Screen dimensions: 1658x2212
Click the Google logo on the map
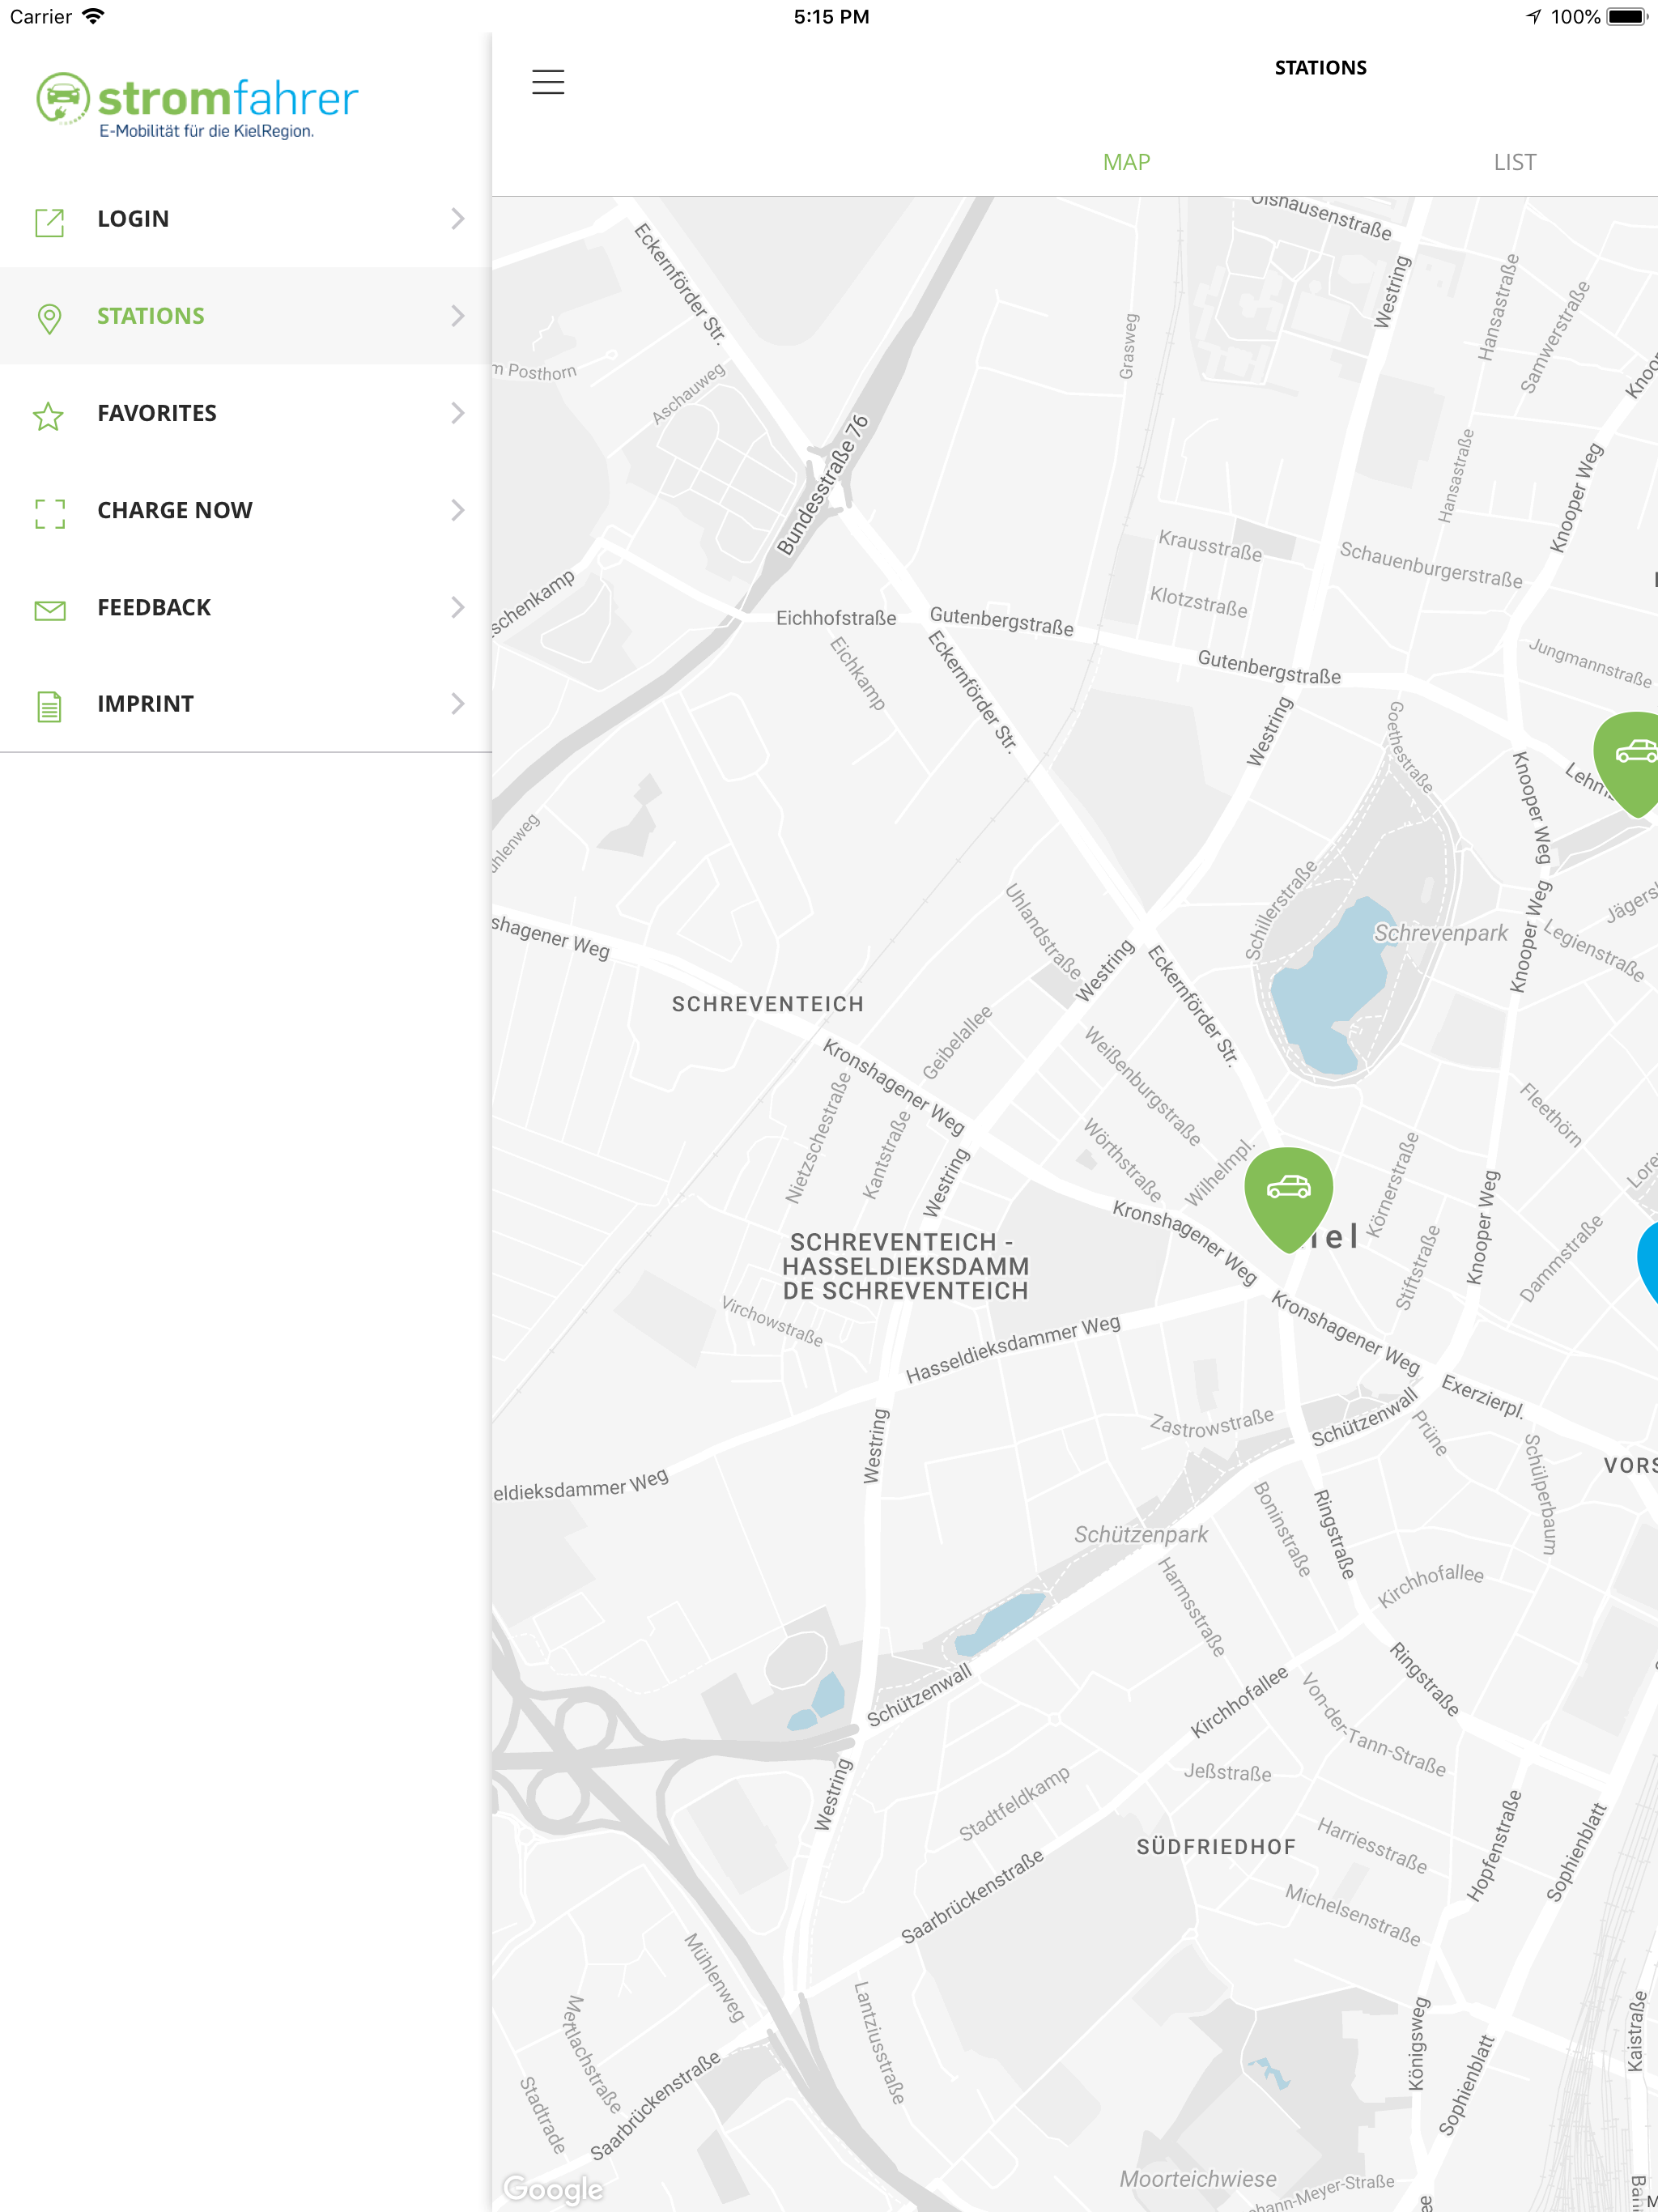click(x=553, y=2189)
